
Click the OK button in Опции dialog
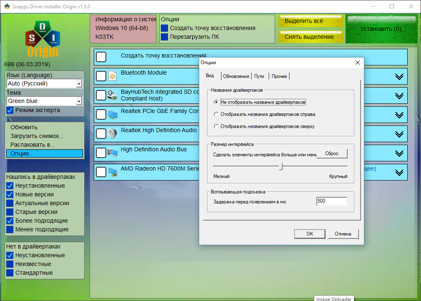(x=310, y=234)
